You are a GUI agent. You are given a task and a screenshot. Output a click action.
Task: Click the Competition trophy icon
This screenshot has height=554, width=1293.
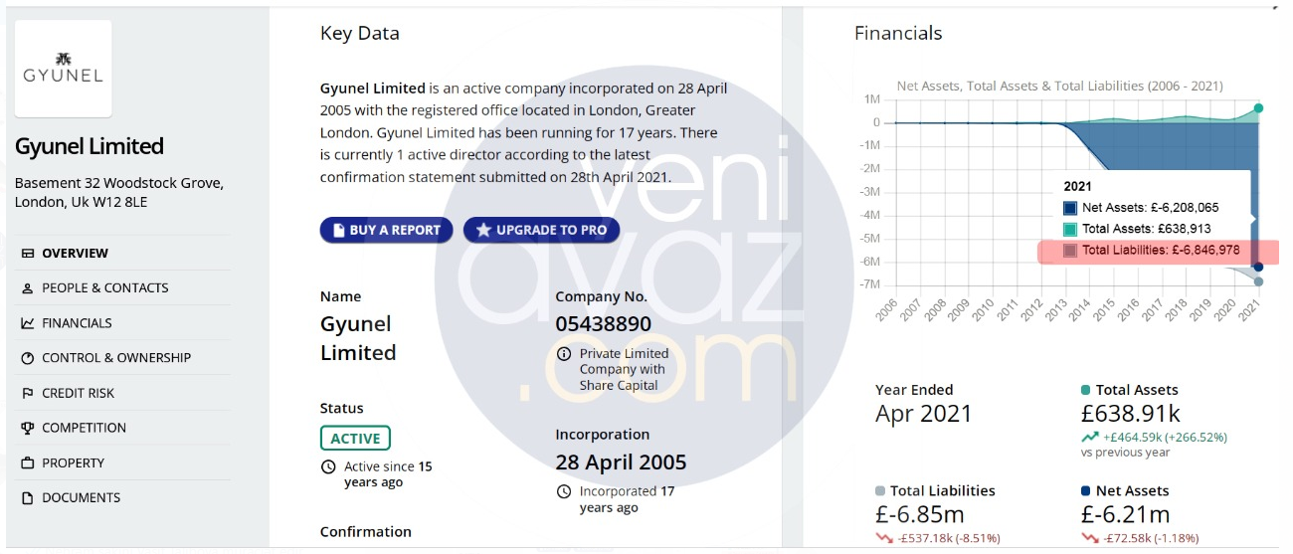tap(27, 428)
